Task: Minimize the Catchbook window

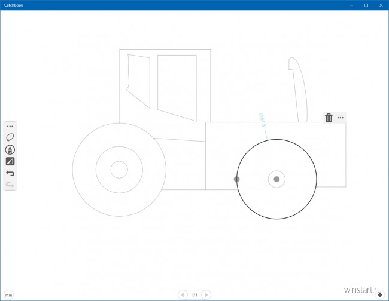Action: (x=351, y=5)
